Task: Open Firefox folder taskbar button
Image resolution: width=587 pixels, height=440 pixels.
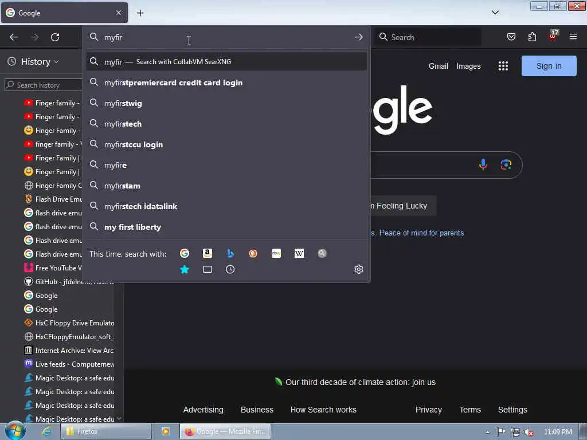Action: point(105,431)
